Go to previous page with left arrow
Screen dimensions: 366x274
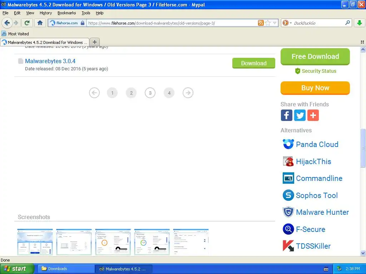[x=94, y=93]
